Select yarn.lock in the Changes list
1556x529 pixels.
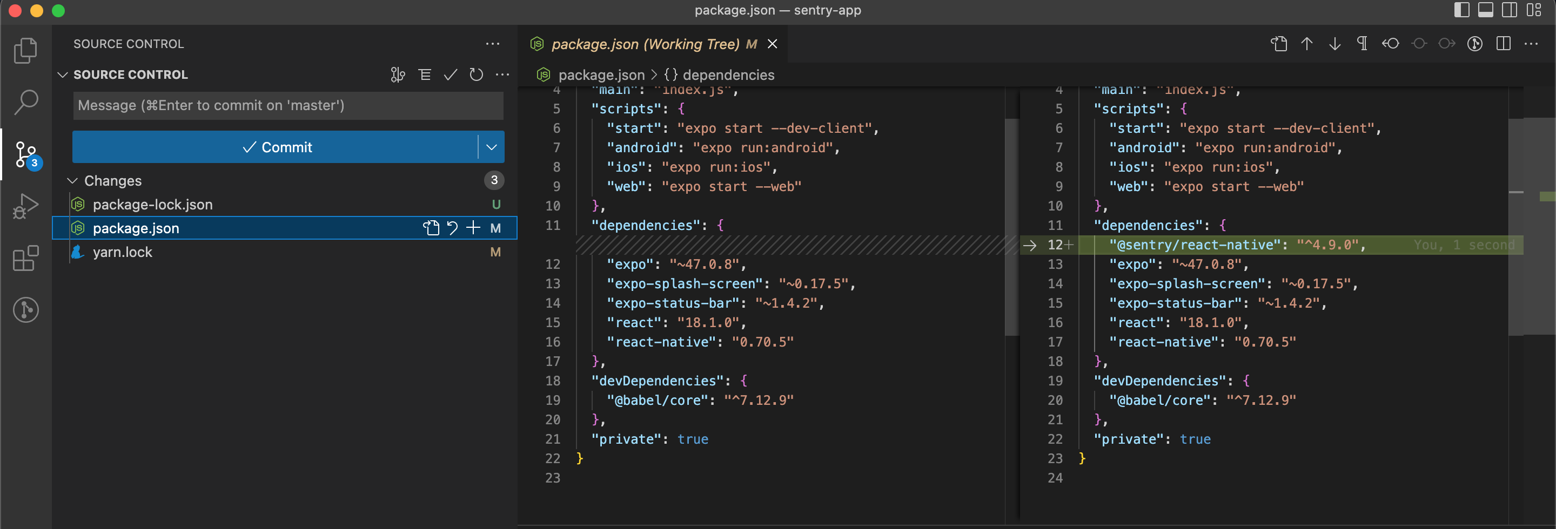pyautogui.click(x=123, y=252)
